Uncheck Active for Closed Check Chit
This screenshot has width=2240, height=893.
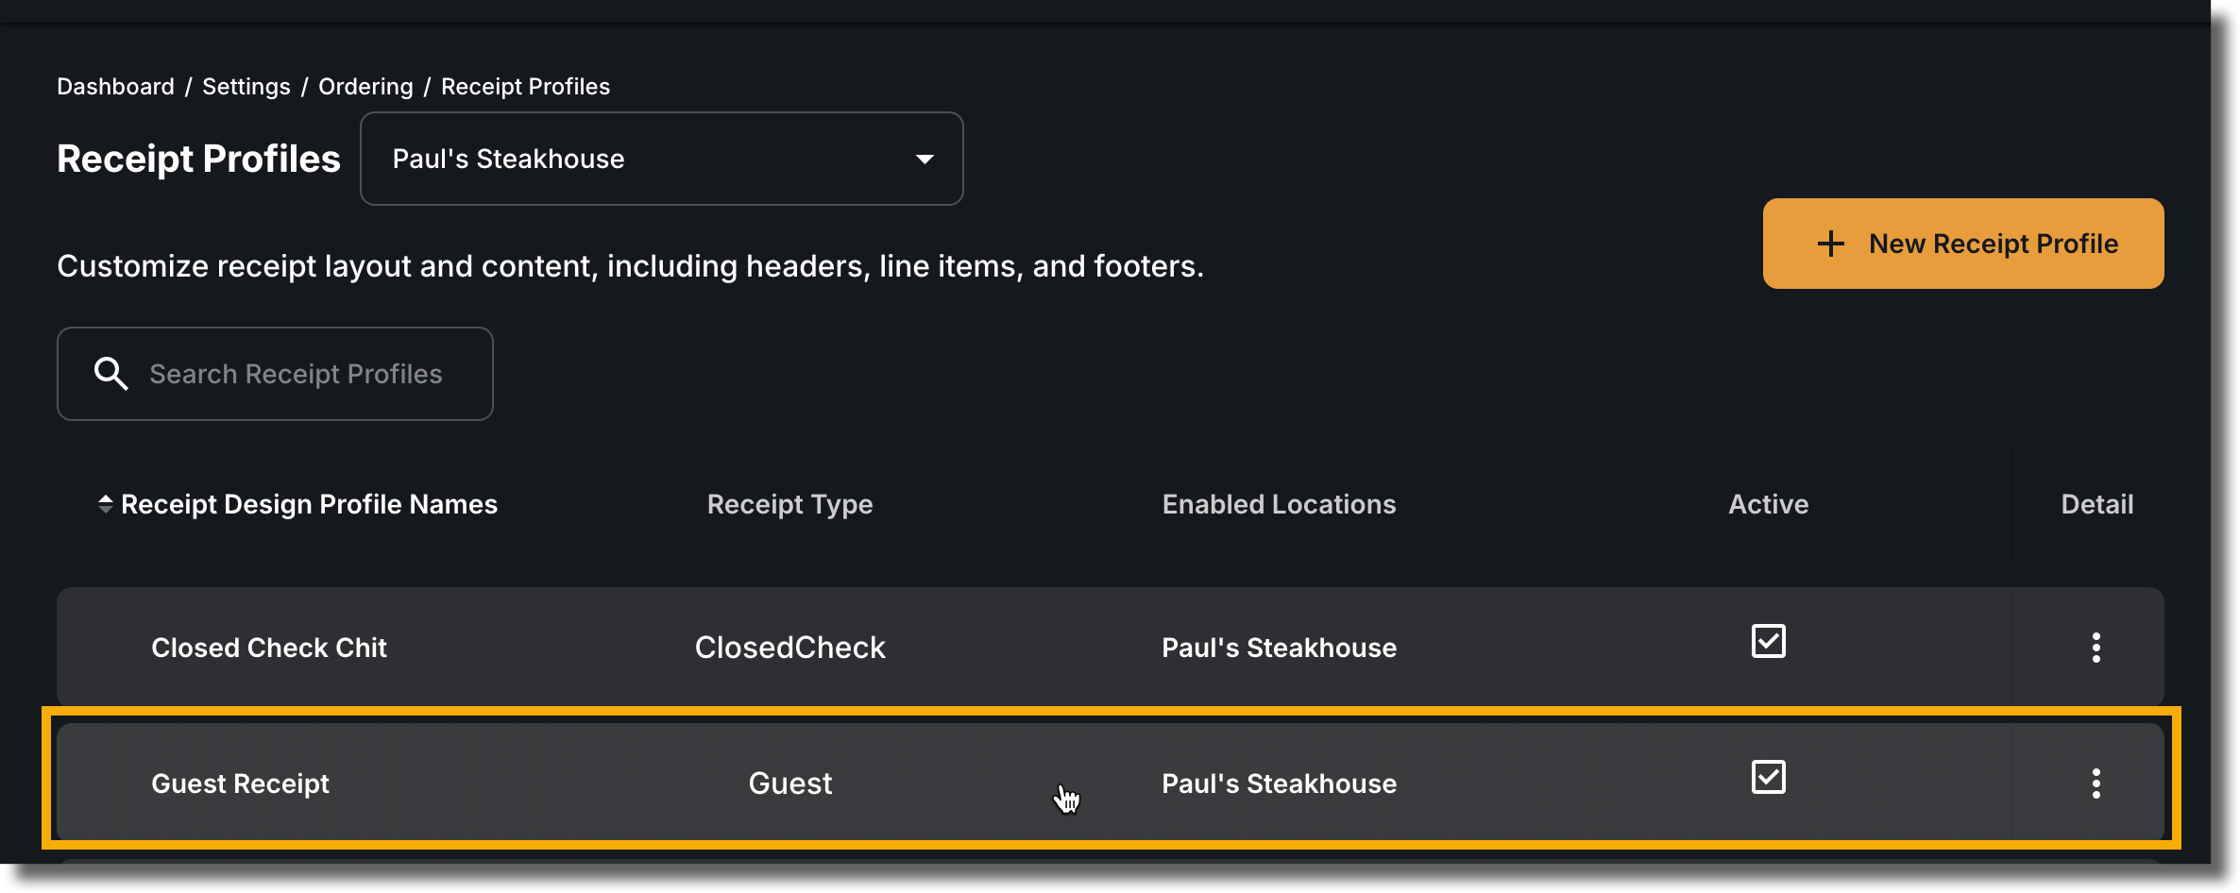pyautogui.click(x=1768, y=641)
